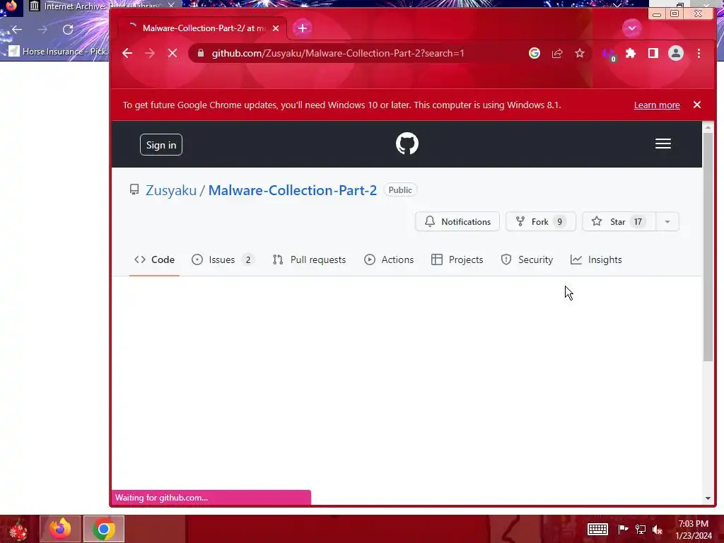Select the Issues tab
Viewport: 724px width, 543px height.
pos(223,259)
